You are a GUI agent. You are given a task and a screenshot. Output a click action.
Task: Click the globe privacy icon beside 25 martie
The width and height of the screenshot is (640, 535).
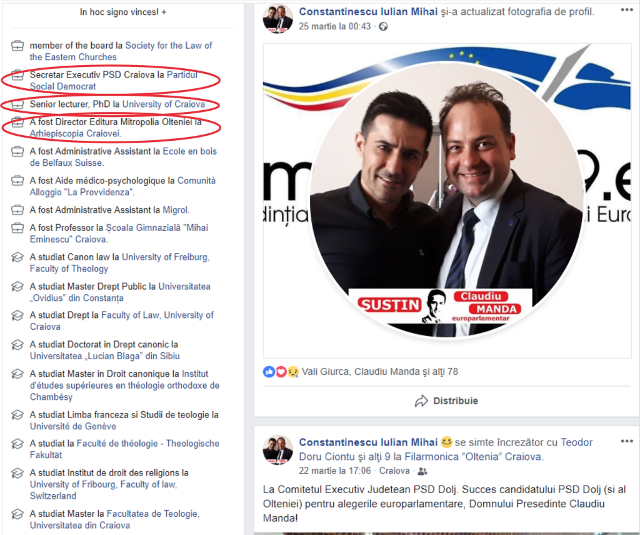click(x=383, y=26)
